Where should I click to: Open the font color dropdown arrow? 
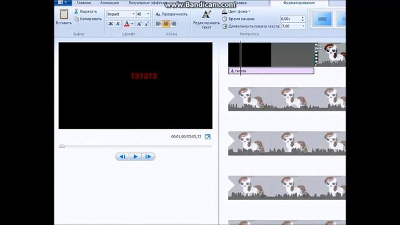coord(132,24)
